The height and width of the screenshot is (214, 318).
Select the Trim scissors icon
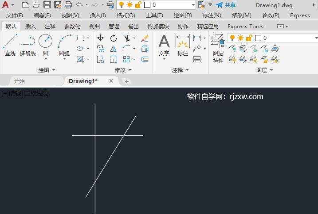click(x=126, y=38)
